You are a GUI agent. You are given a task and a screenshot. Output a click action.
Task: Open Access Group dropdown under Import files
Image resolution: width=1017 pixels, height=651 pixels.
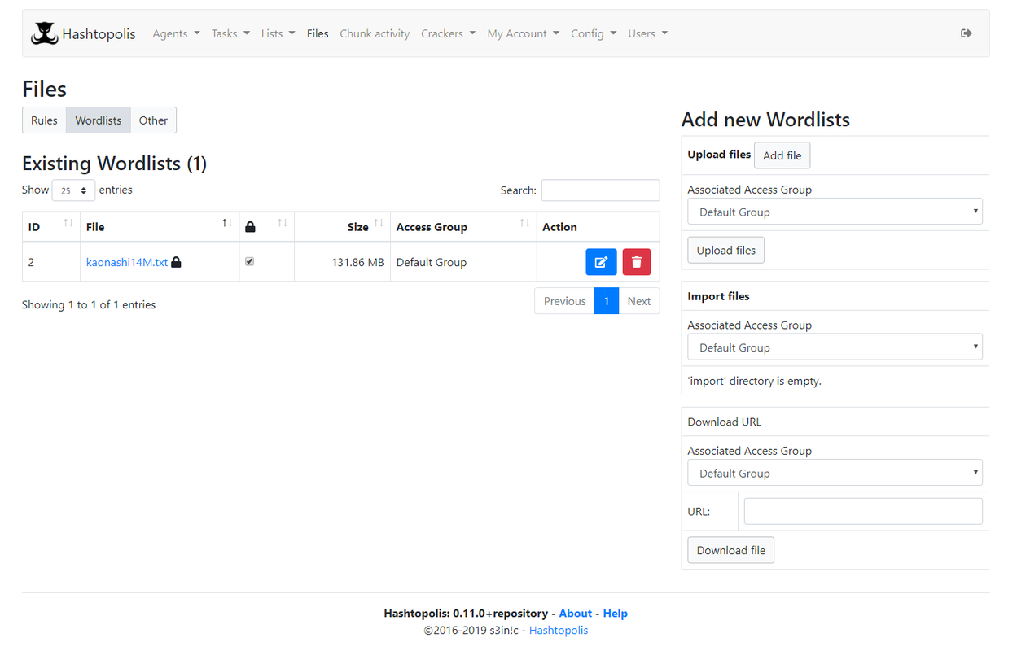point(835,347)
